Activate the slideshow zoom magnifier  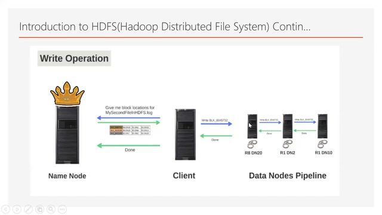coord(51,209)
